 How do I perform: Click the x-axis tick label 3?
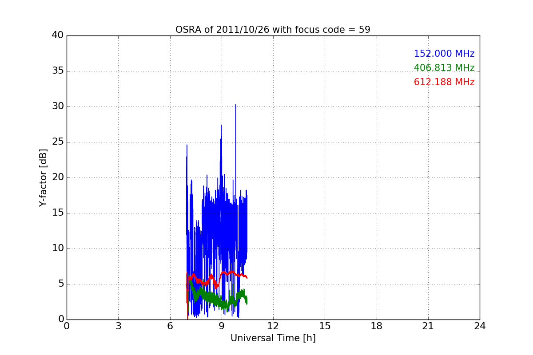coord(118,326)
